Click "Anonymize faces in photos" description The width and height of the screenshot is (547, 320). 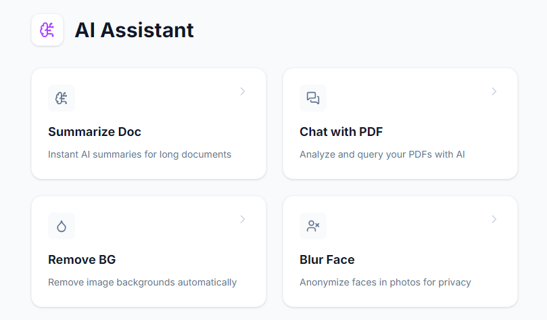point(385,282)
